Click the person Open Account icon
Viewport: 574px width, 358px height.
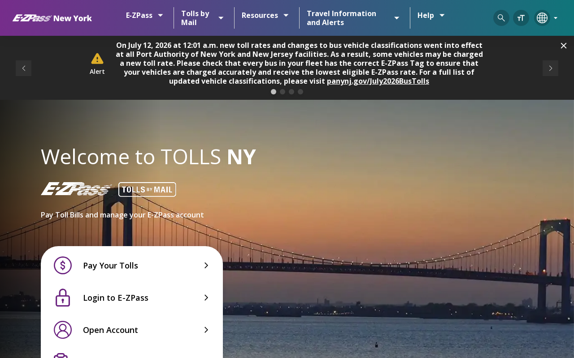coord(63,330)
